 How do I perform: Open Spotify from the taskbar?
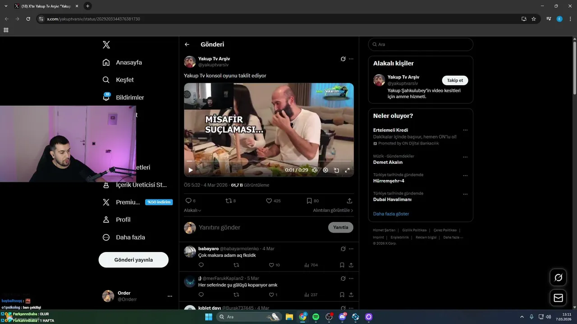(x=316, y=317)
